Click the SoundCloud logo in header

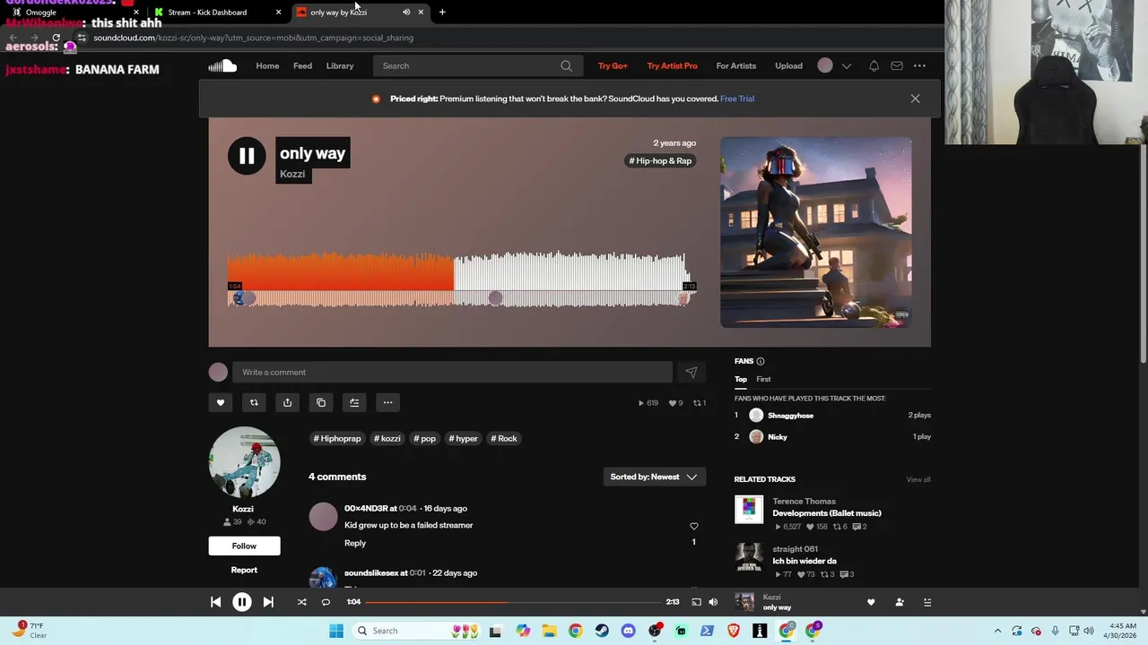tap(222, 65)
